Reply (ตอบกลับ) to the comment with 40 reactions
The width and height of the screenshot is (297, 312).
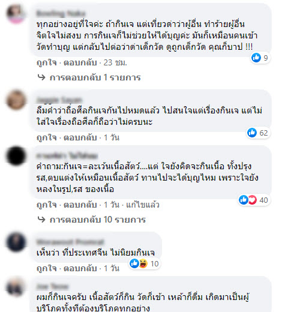coord(80,205)
